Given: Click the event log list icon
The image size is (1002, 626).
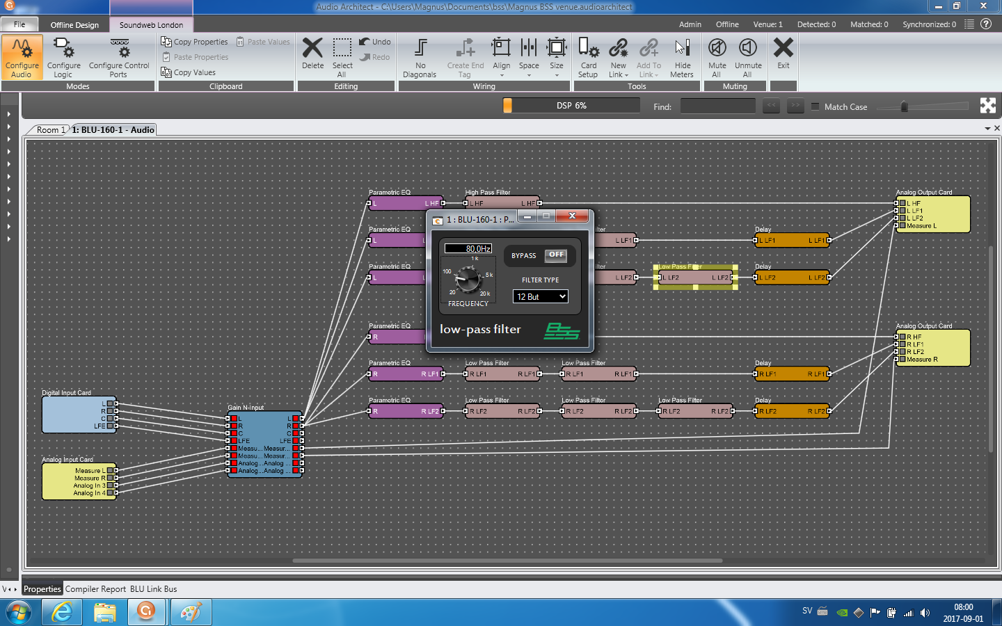Looking at the screenshot, I should point(969,24).
